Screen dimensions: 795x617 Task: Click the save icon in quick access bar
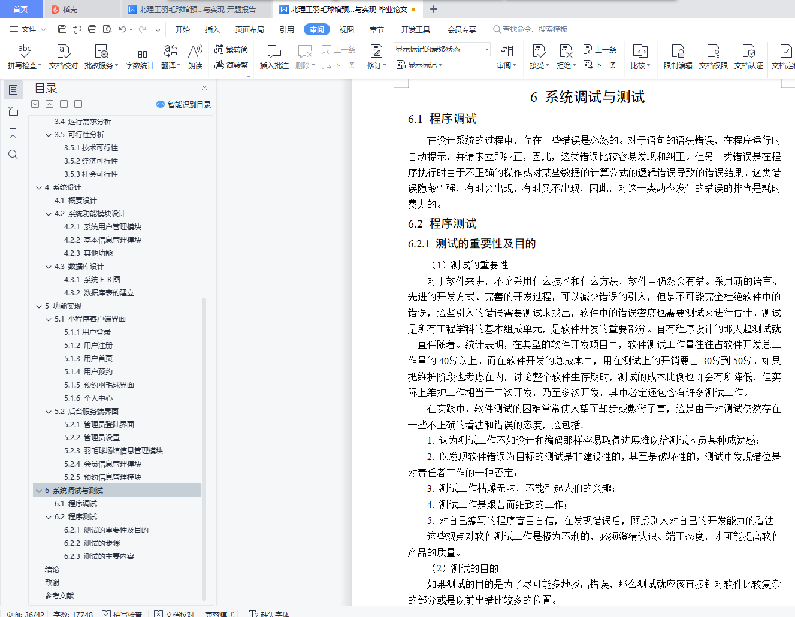click(x=62, y=29)
